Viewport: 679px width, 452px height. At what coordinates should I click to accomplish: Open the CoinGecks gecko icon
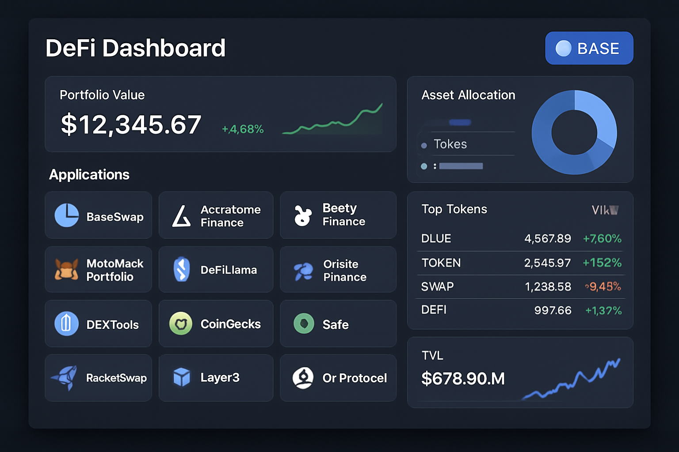pos(181,324)
